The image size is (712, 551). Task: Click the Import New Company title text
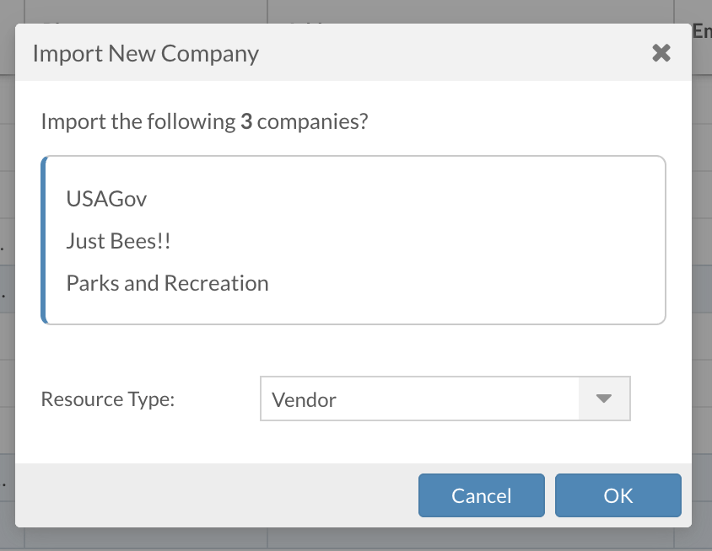(145, 54)
